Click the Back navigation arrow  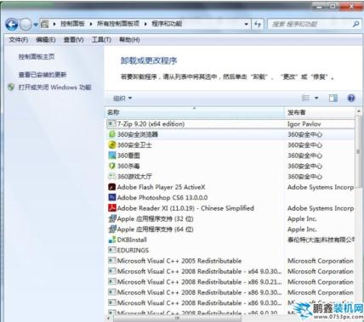[x=12, y=25]
